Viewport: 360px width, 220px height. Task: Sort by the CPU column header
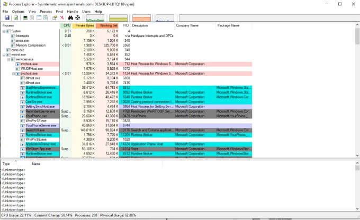click(x=66, y=25)
